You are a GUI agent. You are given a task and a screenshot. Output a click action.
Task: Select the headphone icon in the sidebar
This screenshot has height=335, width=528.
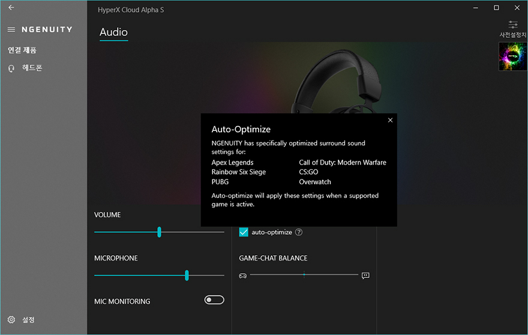pos(11,69)
